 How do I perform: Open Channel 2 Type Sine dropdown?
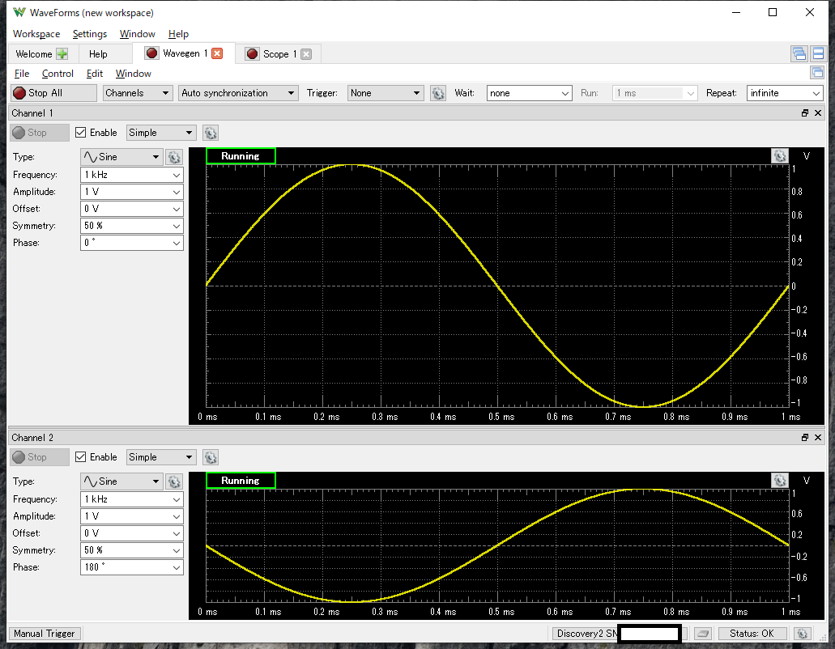coord(121,481)
